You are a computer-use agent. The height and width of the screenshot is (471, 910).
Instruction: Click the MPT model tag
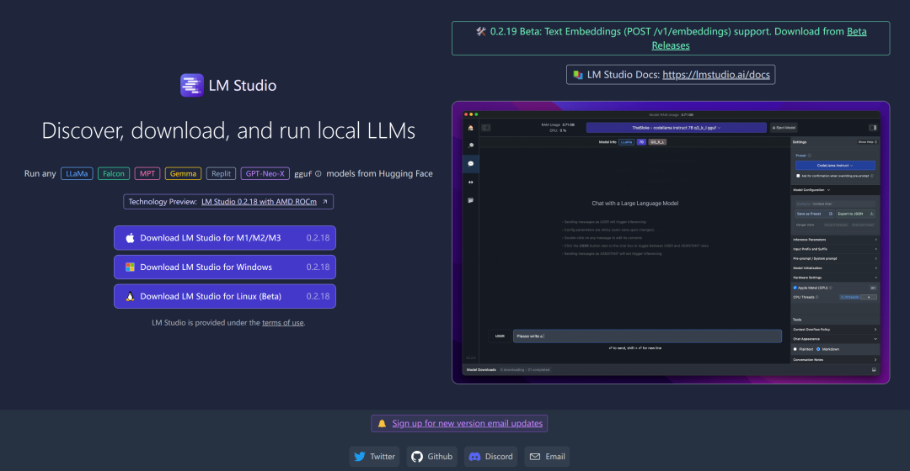147,174
